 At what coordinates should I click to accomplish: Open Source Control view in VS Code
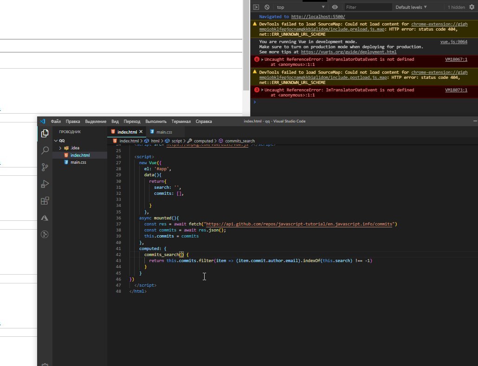45,167
